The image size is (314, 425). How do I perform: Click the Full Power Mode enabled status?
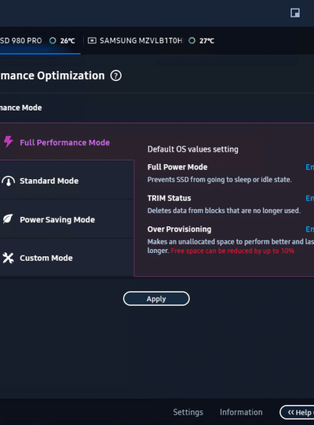click(309, 167)
